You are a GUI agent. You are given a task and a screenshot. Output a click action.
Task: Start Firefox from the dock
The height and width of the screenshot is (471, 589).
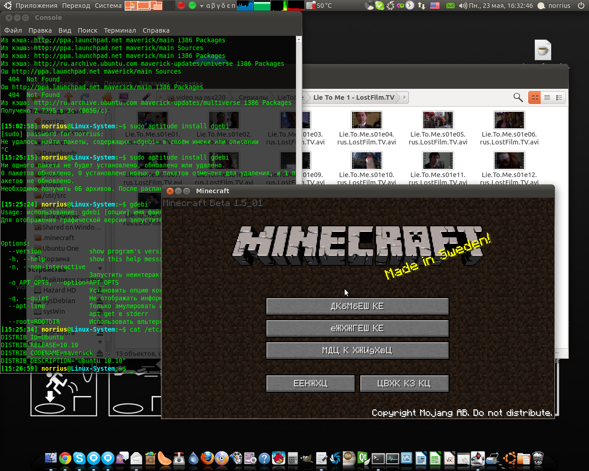click(208, 458)
